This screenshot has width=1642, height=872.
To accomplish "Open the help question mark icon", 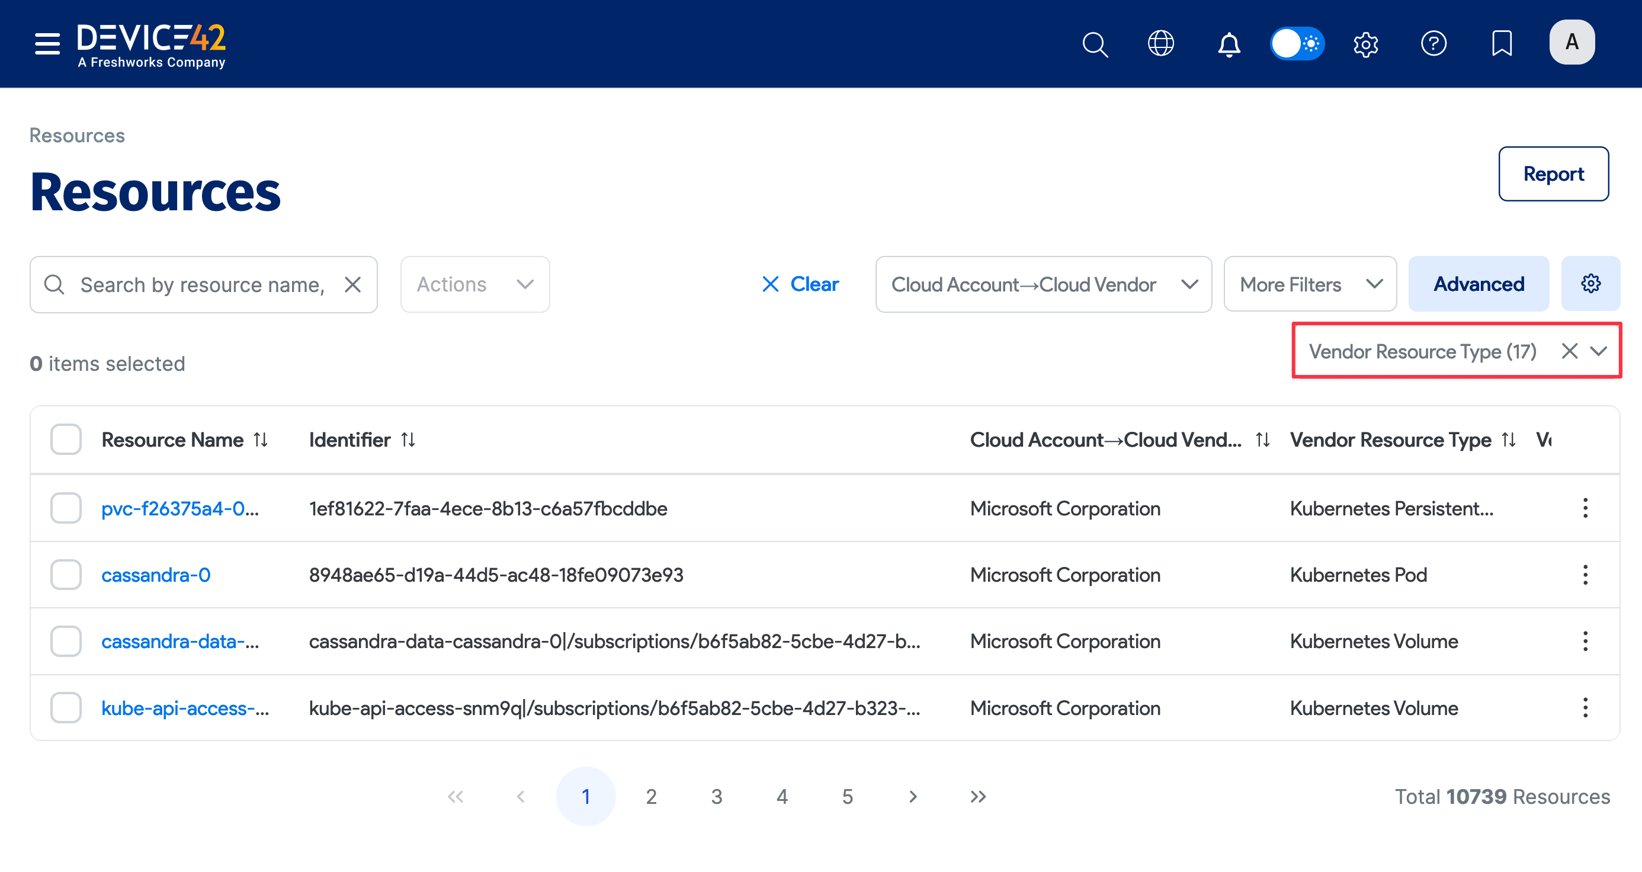I will (1433, 44).
